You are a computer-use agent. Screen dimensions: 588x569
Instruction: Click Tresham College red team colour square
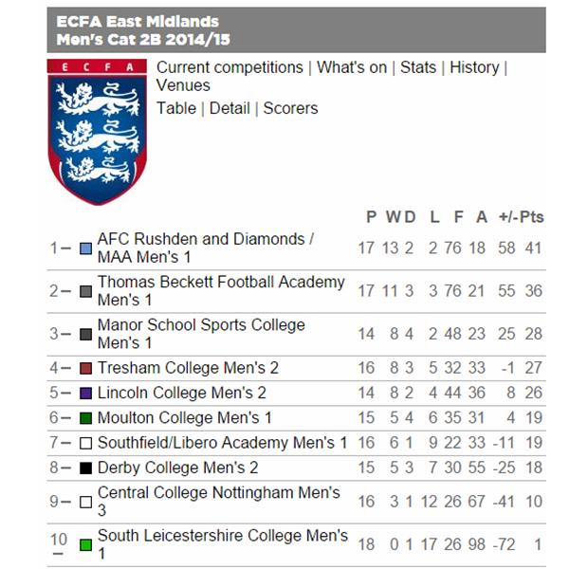[86, 368]
